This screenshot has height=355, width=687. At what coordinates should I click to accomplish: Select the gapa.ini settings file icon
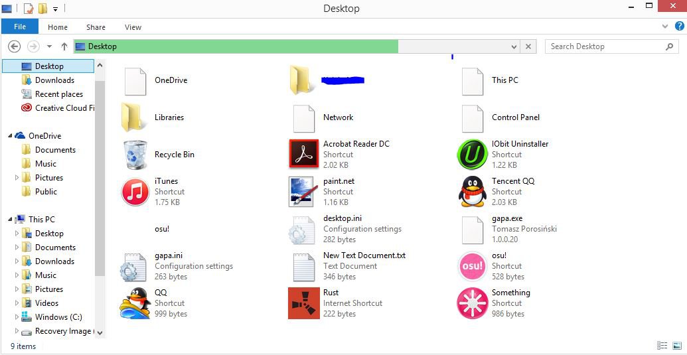[133, 267]
